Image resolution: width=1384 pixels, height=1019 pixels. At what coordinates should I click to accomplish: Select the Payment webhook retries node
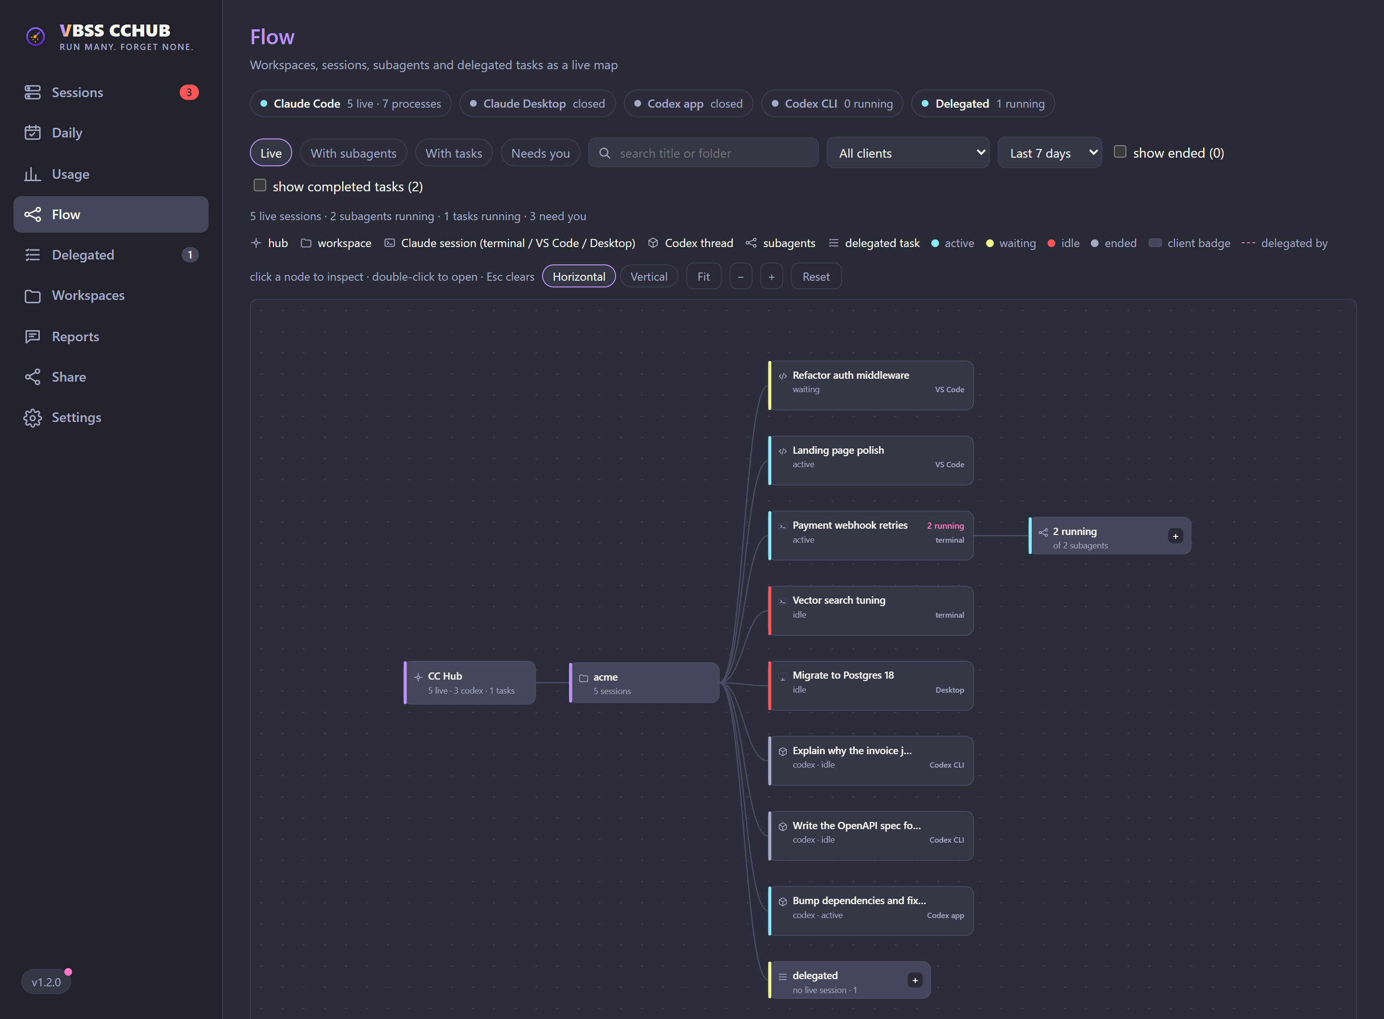coord(871,535)
